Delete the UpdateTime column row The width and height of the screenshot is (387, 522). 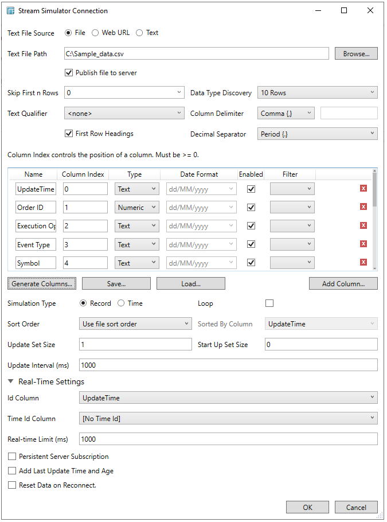click(363, 189)
